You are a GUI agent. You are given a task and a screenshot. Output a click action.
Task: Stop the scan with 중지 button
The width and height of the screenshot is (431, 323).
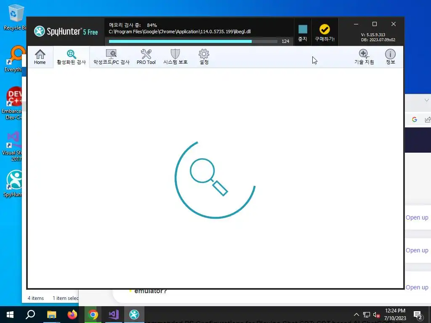pos(303,33)
